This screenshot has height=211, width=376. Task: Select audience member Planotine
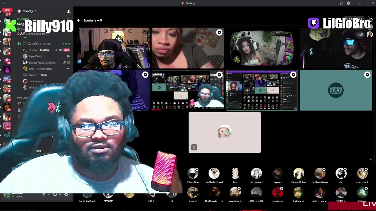click(193, 176)
